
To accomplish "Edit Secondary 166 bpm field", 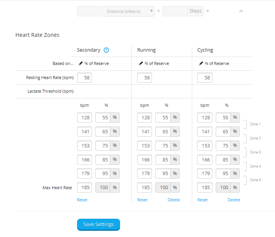I will [84, 160].
